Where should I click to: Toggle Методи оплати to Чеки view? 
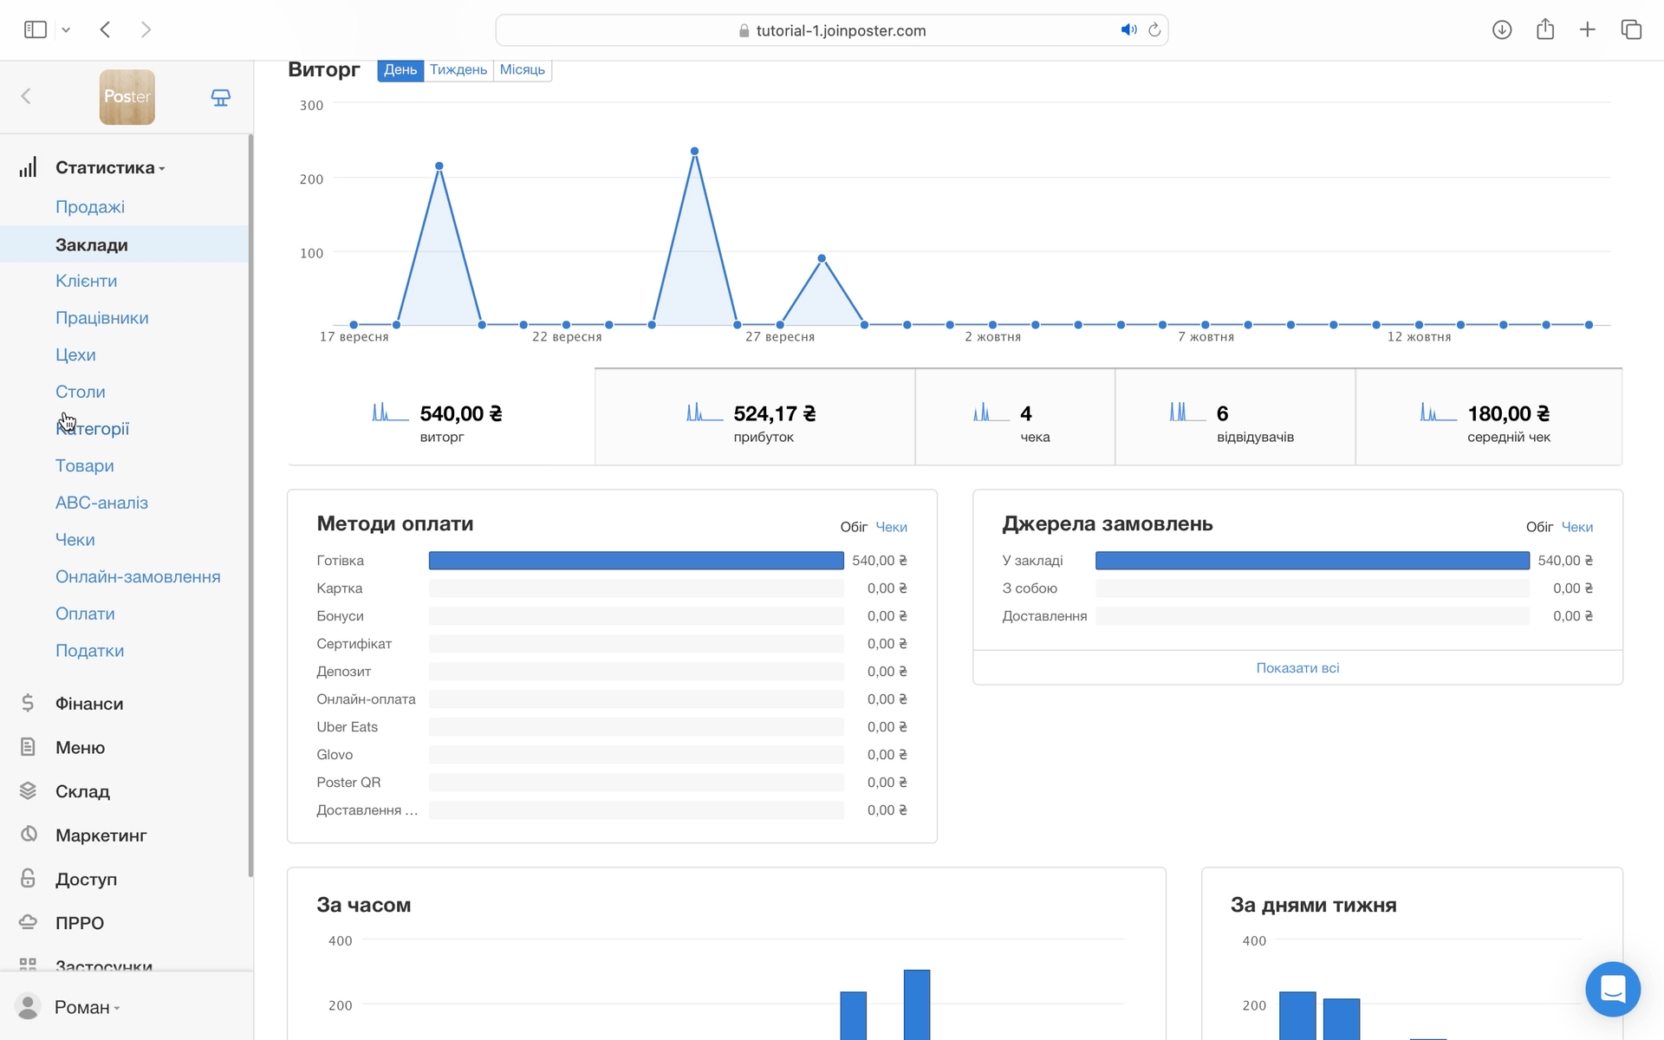891,527
